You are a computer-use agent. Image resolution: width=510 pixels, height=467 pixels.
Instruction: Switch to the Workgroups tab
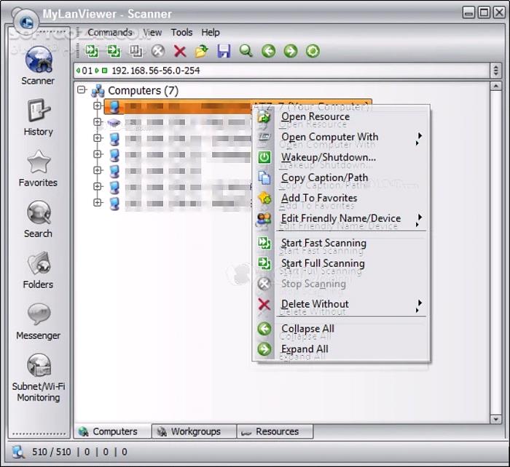click(195, 431)
